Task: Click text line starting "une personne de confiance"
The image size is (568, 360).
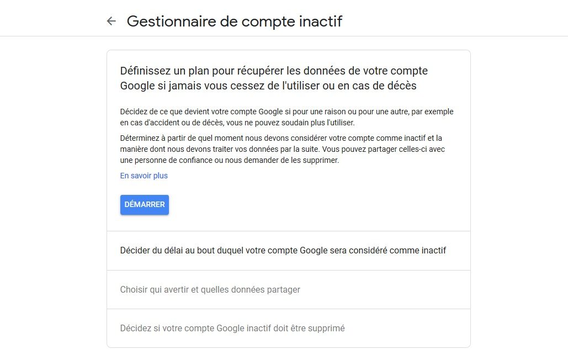Action: [229, 160]
